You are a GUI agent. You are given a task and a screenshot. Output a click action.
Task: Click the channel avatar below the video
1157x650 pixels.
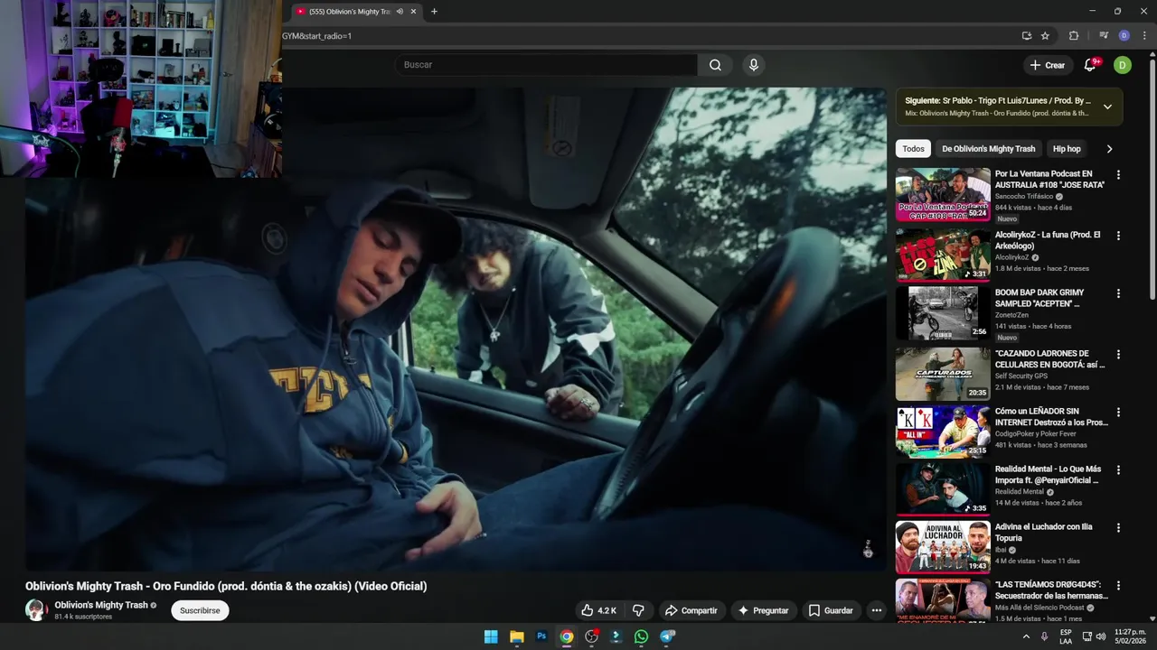click(36, 610)
